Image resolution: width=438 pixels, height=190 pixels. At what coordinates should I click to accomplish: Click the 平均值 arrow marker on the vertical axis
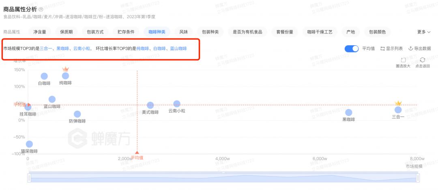(x=29, y=105)
